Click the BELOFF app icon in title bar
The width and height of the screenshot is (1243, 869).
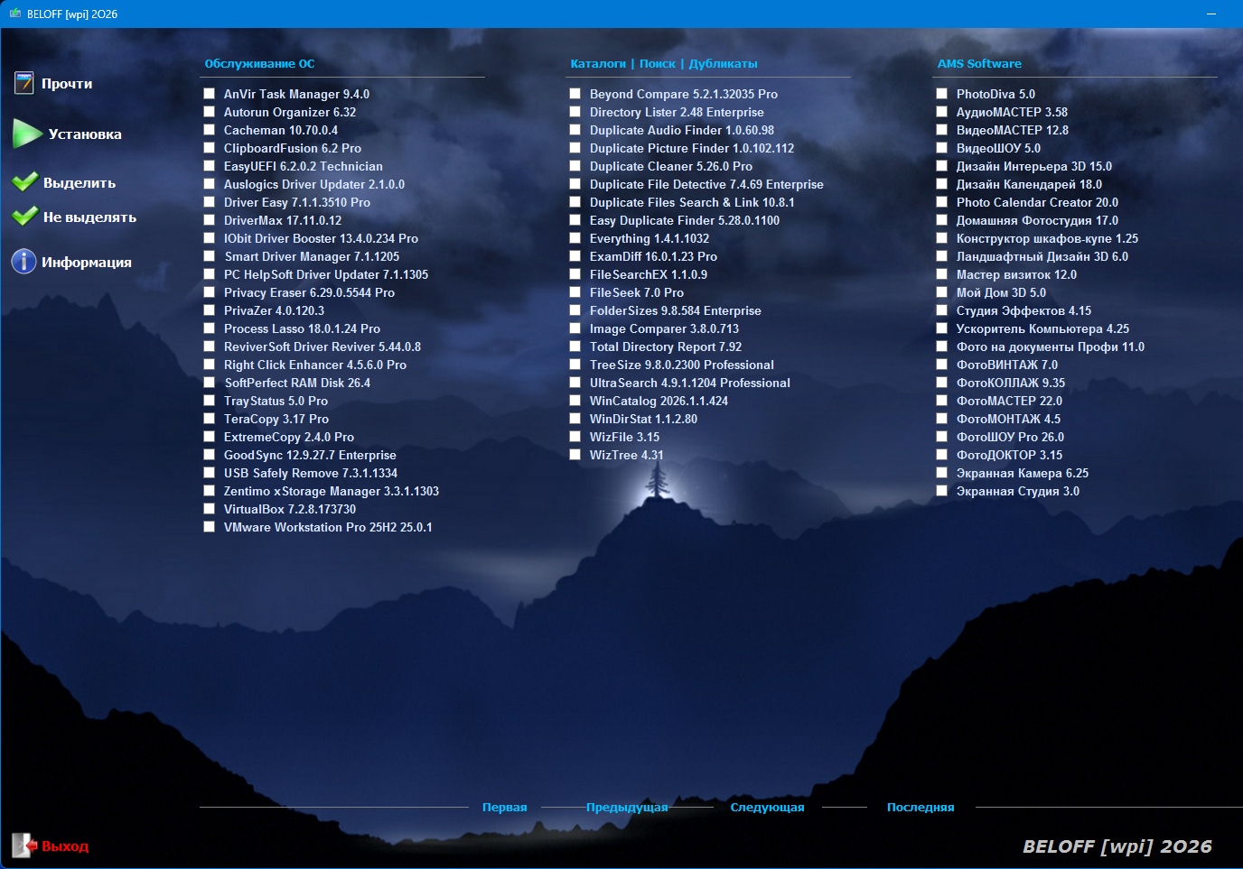click(x=15, y=14)
